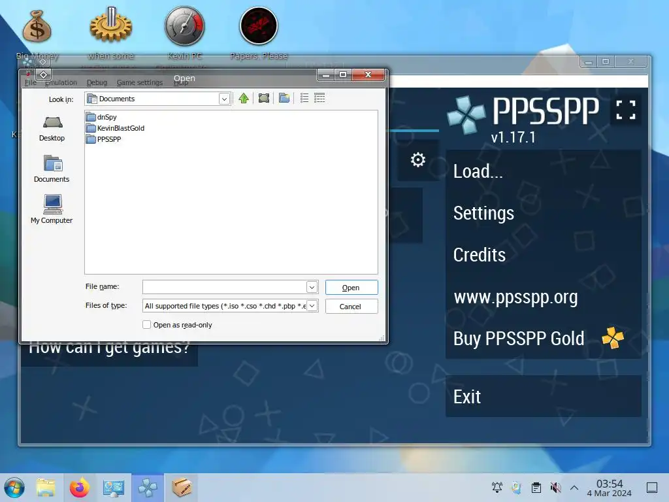Screen dimensions: 669x502
Task: Switch to PPSSPP taskbar icon
Action: [x=147, y=488]
